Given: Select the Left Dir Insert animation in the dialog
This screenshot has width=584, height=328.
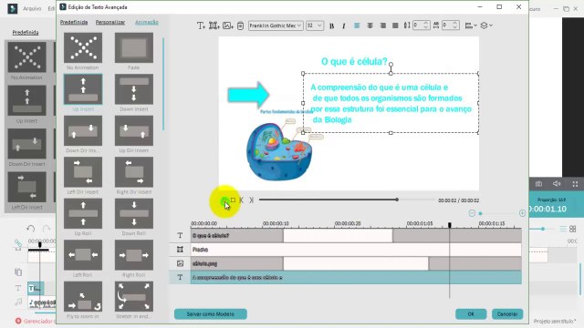Looking at the screenshot, I should click(x=83, y=172).
